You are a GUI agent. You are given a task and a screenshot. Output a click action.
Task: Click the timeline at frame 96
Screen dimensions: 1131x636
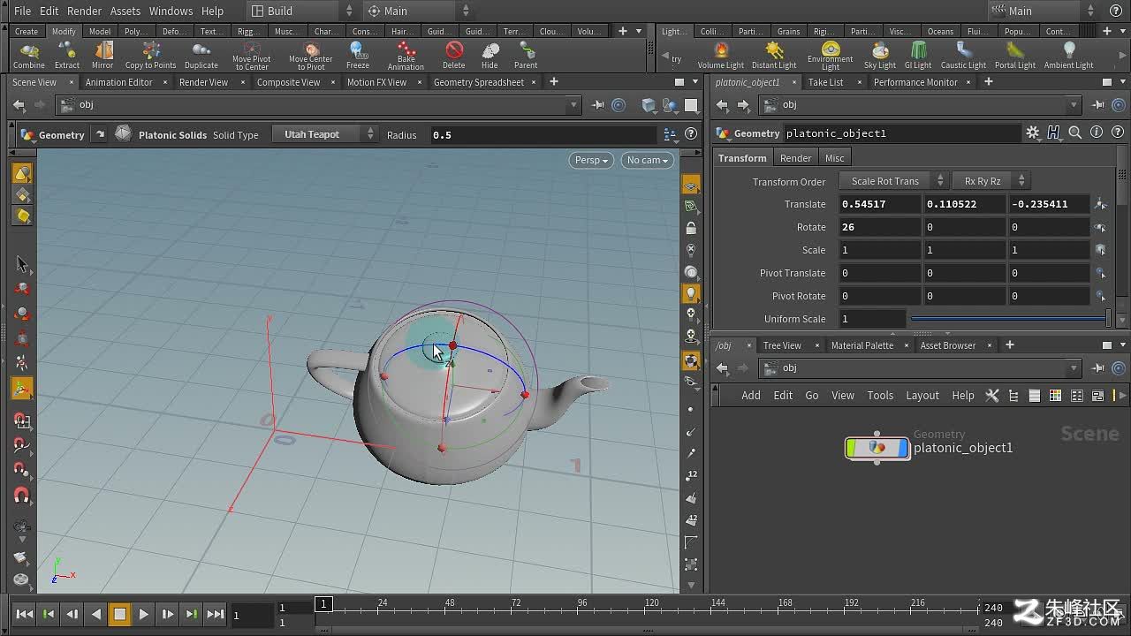click(582, 608)
